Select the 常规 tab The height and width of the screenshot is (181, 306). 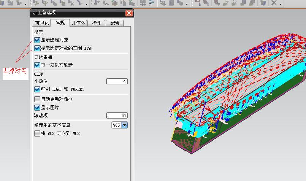coord(60,23)
